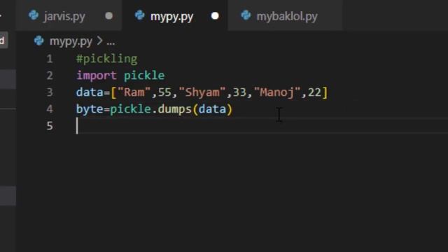448x252 pixels.
Task: Click the byte variable on line 4
Action: 90,109
